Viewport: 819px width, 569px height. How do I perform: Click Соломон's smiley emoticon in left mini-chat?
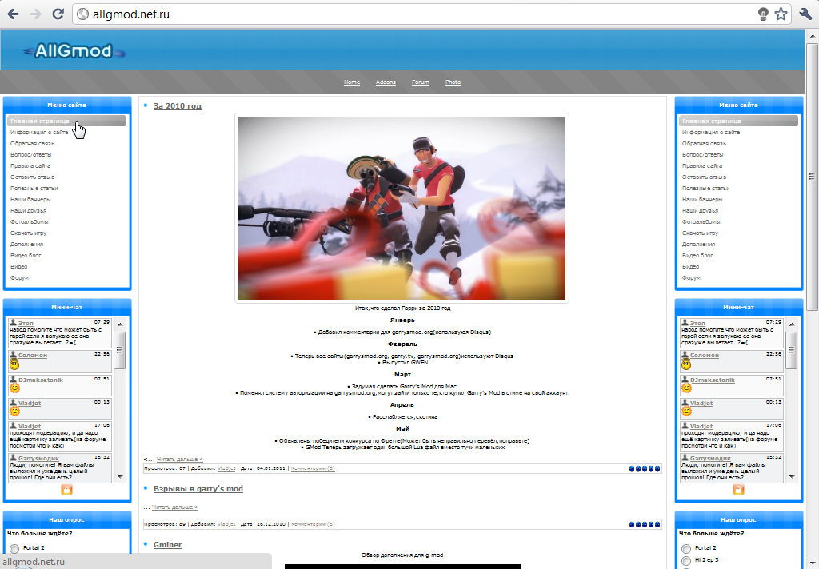14,364
